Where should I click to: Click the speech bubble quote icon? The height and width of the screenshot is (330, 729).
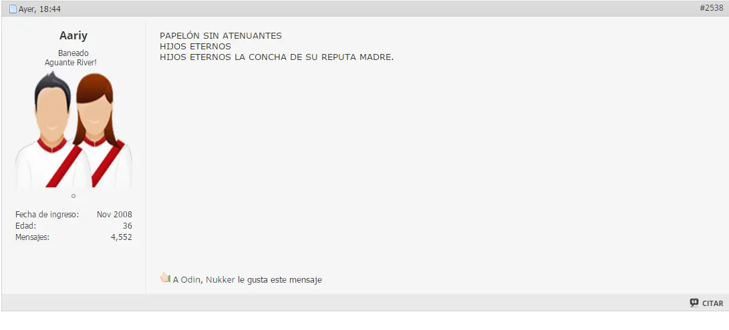[694, 303]
